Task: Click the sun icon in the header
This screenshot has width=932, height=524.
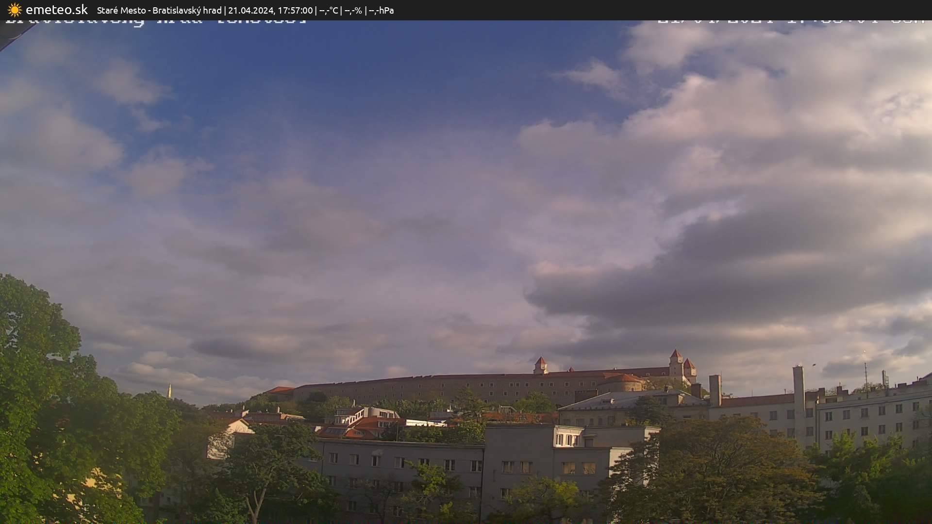Action: [x=15, y=10]
